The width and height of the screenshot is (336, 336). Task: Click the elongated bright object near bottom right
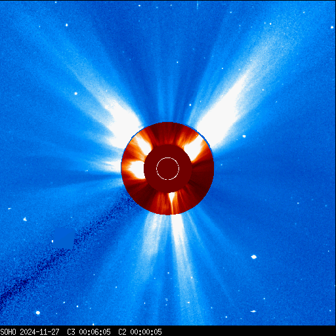coord(253,311)
